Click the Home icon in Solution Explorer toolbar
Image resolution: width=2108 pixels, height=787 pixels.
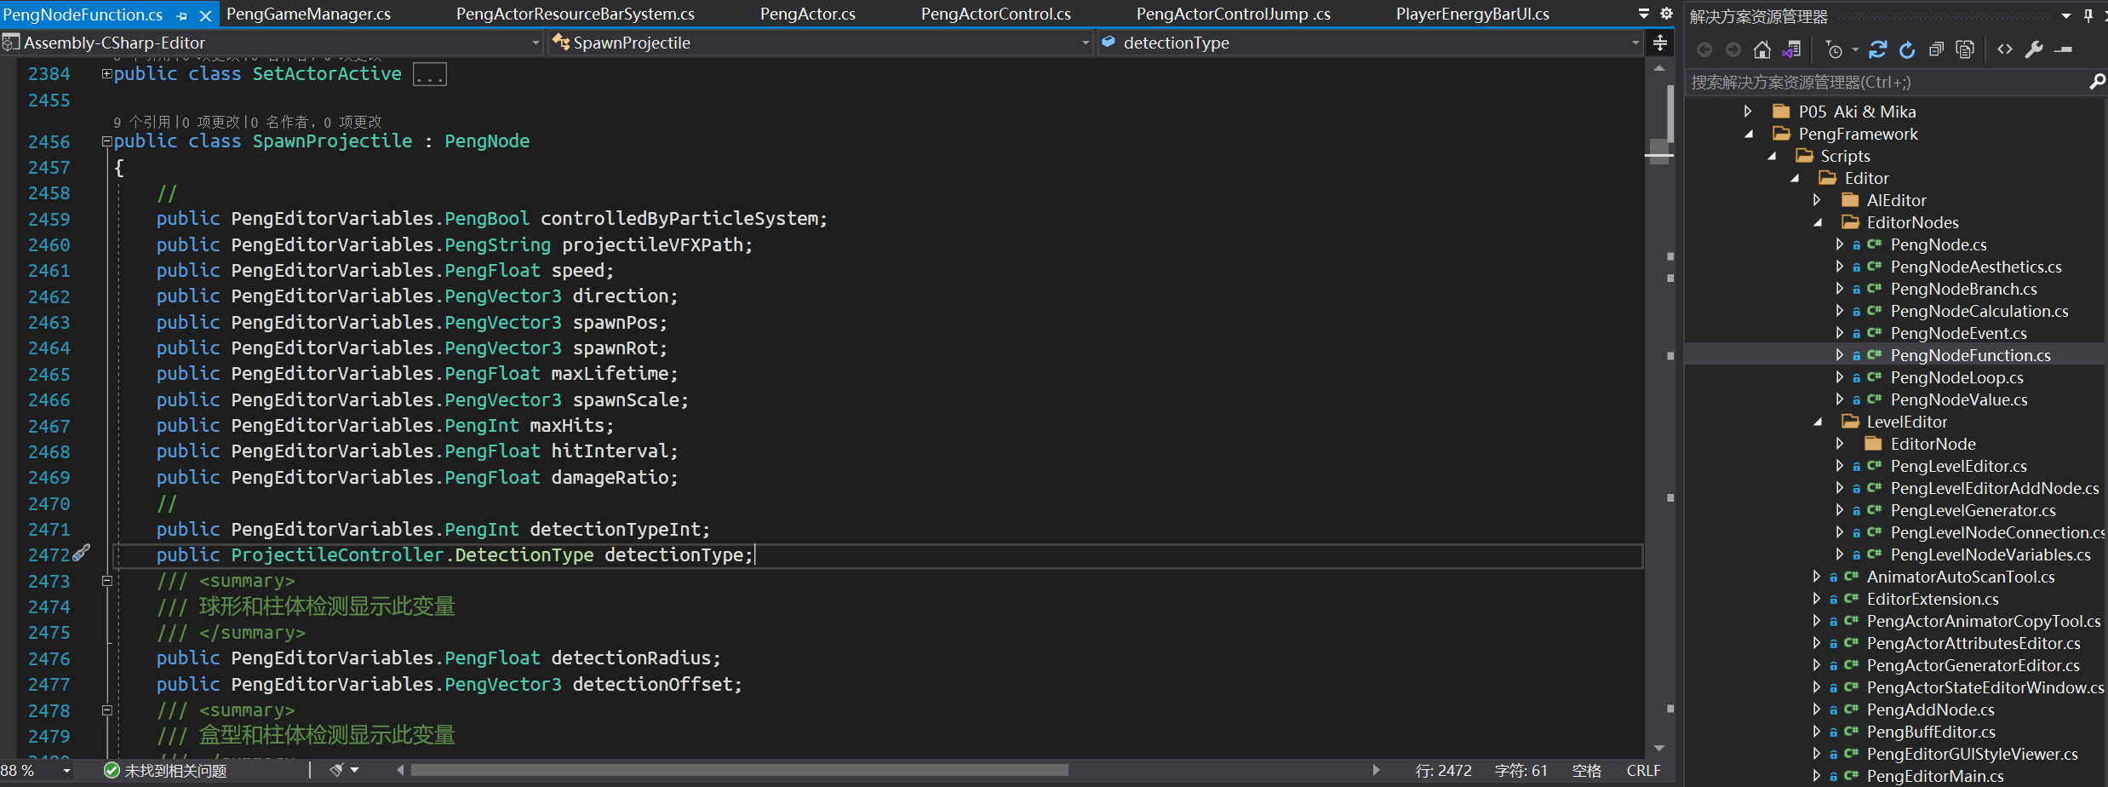click(x=1762, y=50)
